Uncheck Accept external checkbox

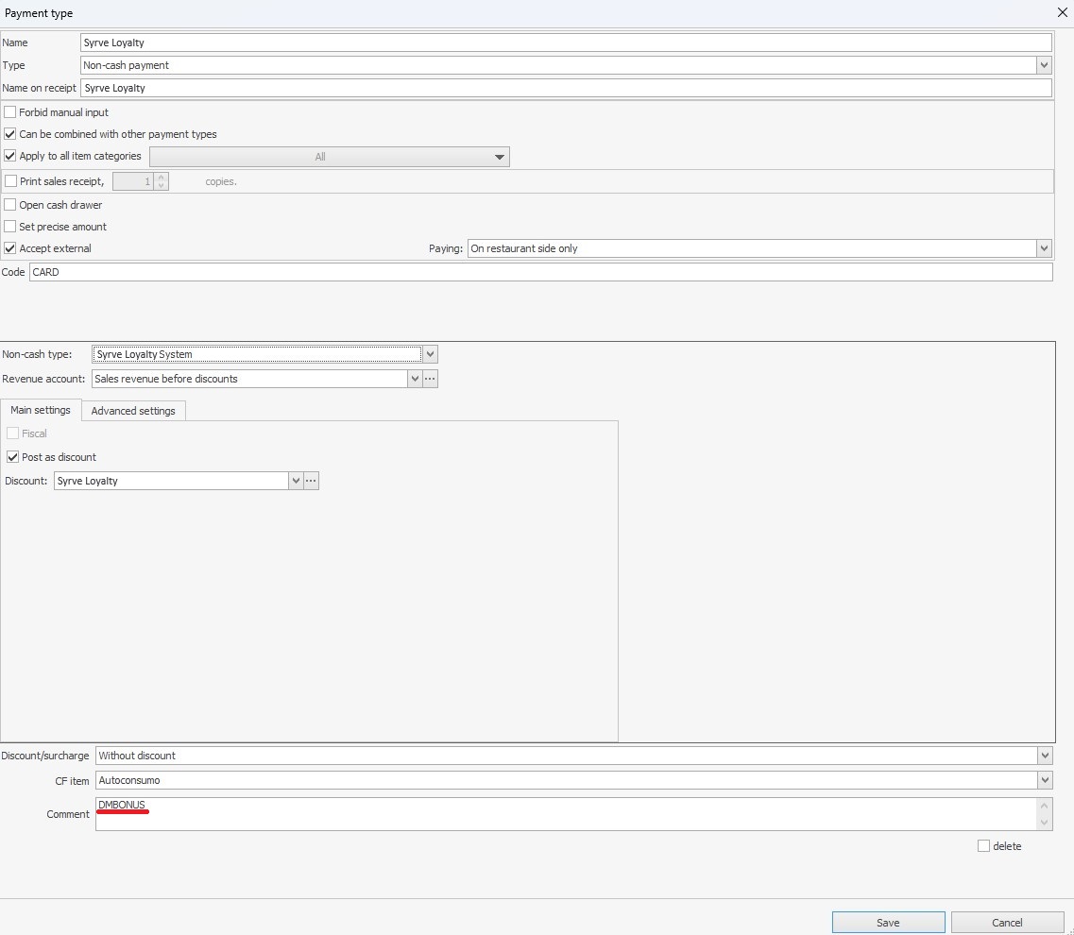pyautogui.click(x=10, y=248)
